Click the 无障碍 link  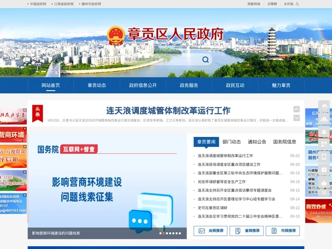pyautogui.click(x=272, y=4)
